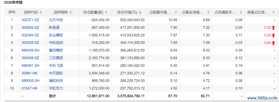279x102 pixels.
Task: Click red up arrow next to 3.94
Action: coord(274,43)
